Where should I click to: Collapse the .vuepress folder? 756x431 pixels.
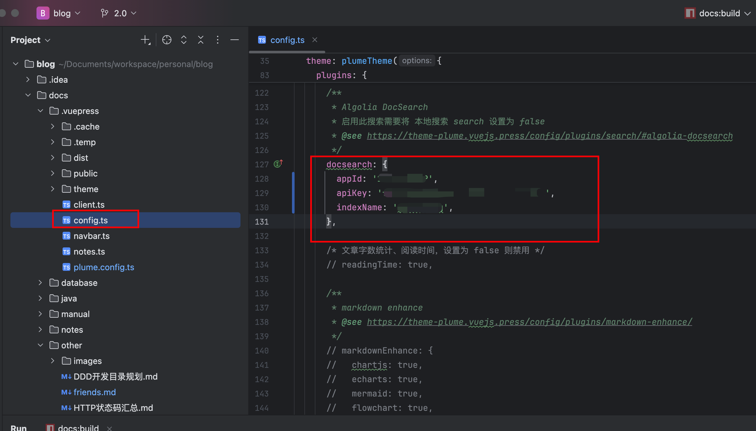(40, 111)
